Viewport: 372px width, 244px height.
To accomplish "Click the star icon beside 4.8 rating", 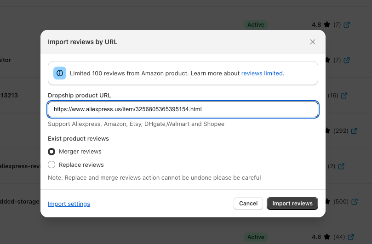I will [x=327, y=24].
